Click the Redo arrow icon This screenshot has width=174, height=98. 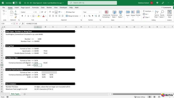click(4, 14)
